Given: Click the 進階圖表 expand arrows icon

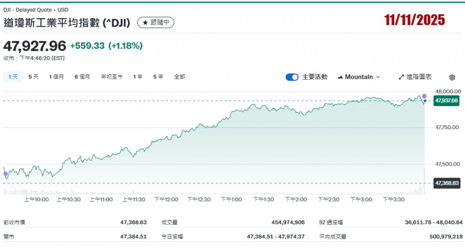Looking at the screenshot, I should coord(401,77).
